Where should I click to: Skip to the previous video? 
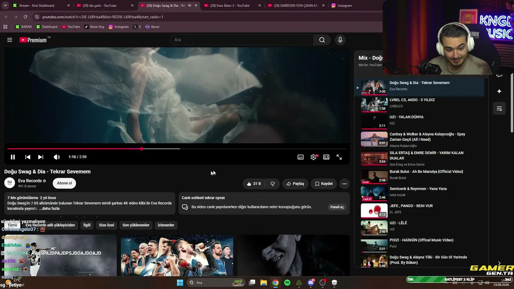click(28, 157)
